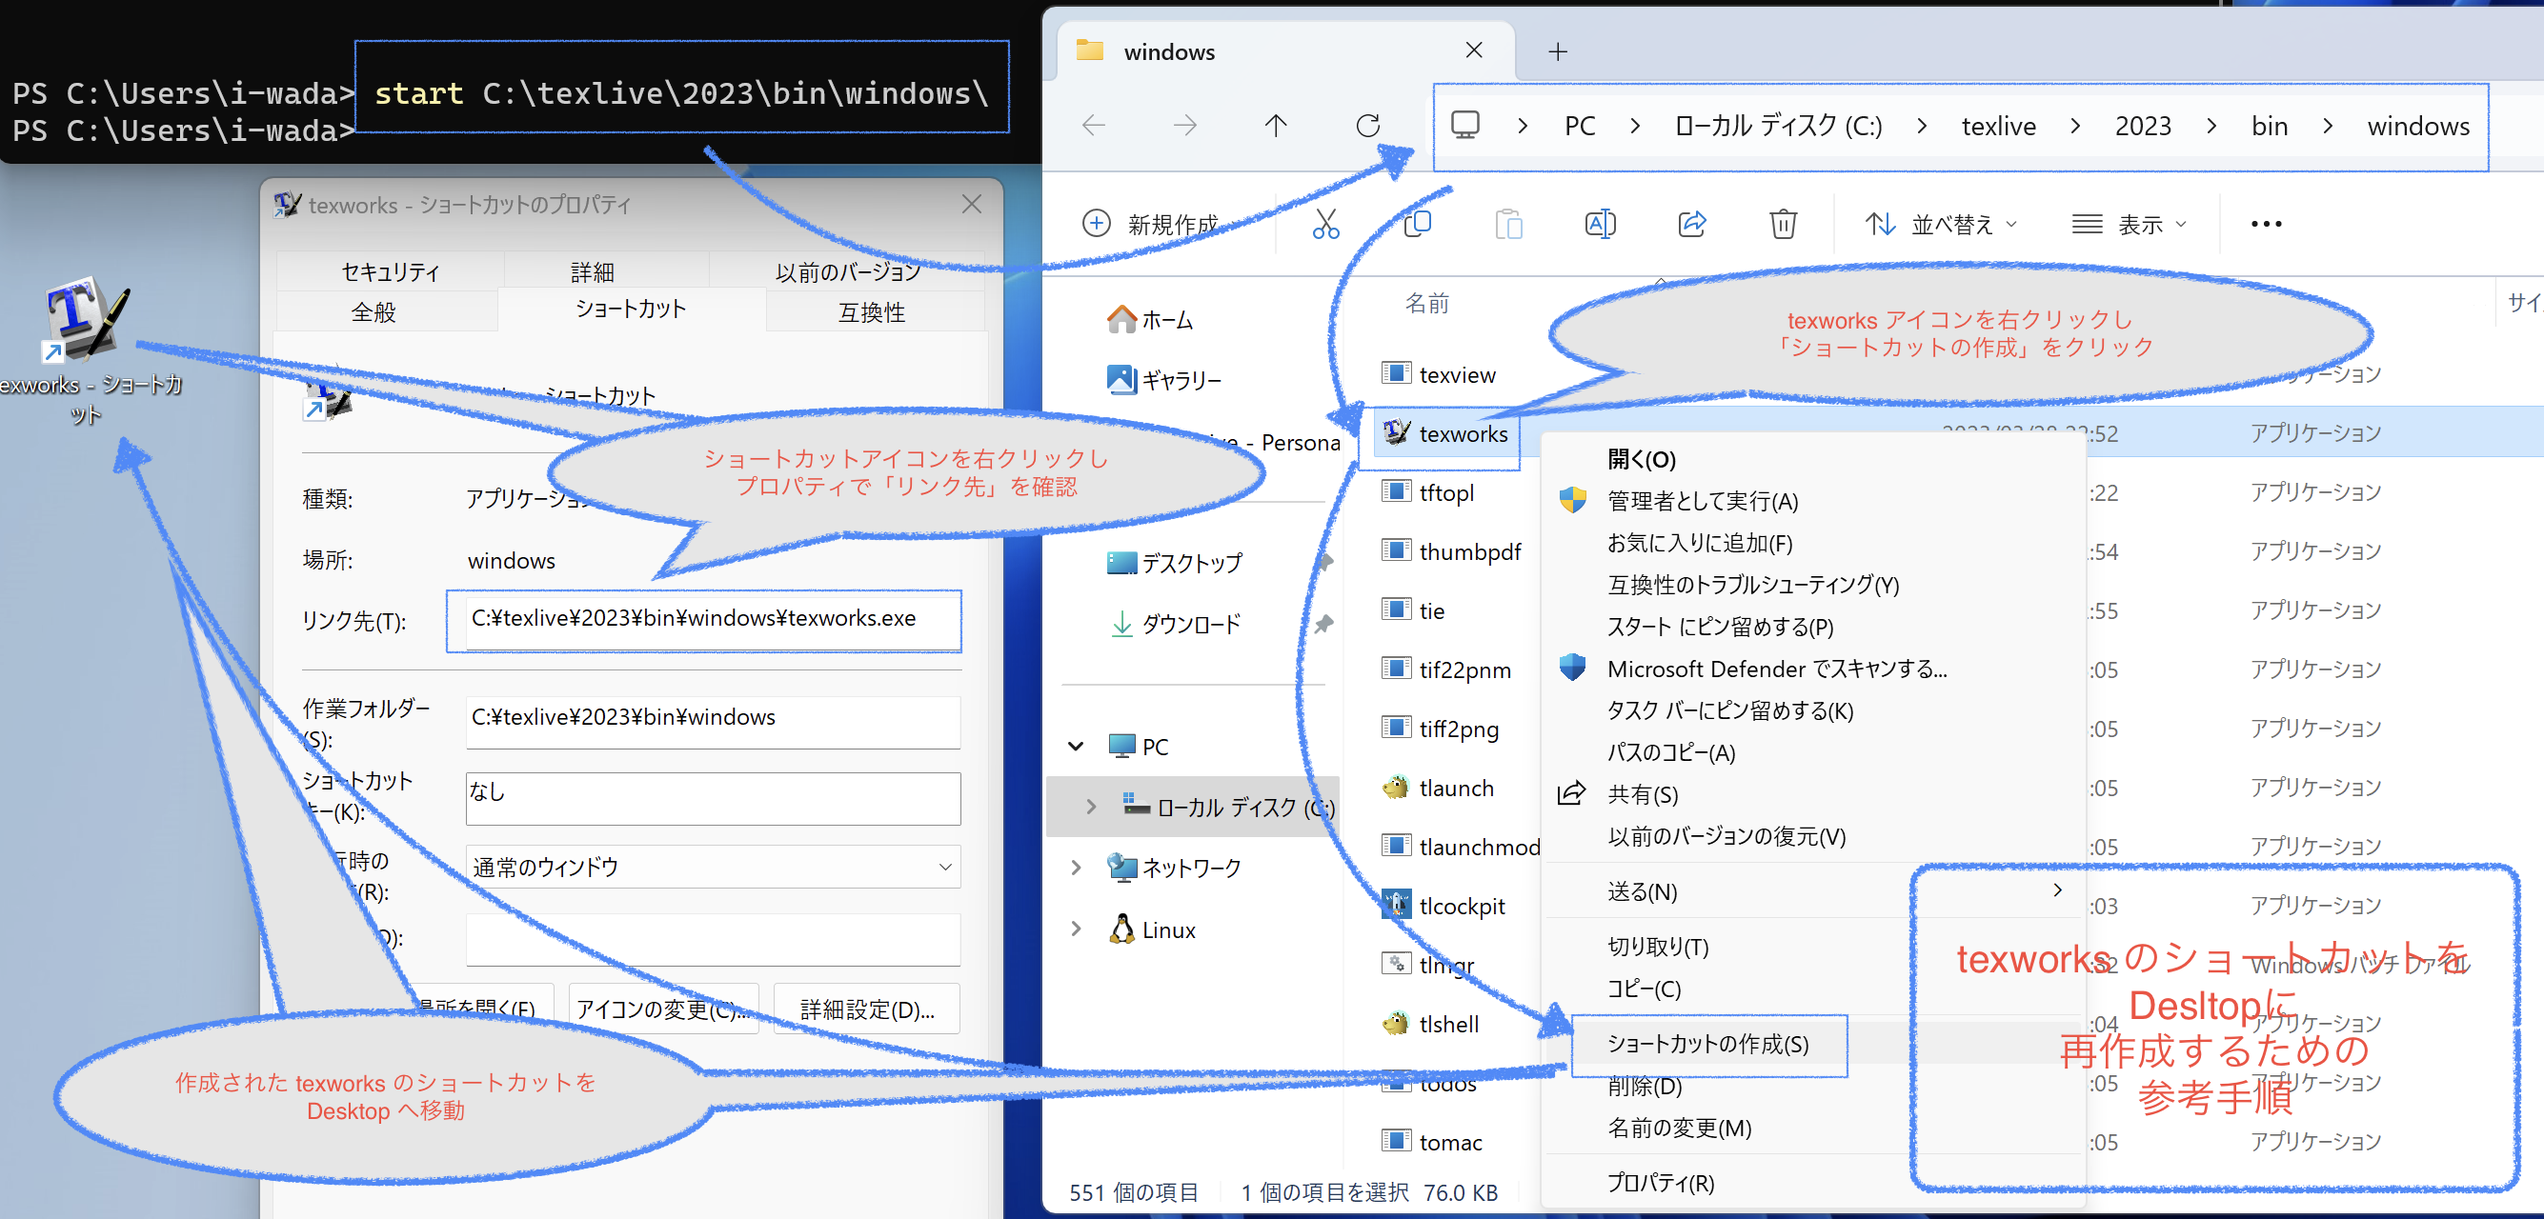The height and width of the screenshot is (1219, 2544).
Task: Open the share icon in the toolbar
Action: point(1692,223)
